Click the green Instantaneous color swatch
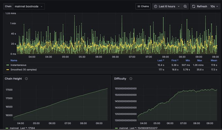The height and width of the screenshot is (130, 222). 8,65
